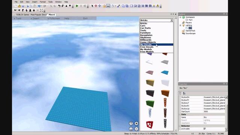
Task: Click the tilt up arrow camera control
Action: click(x=131, y=123)
